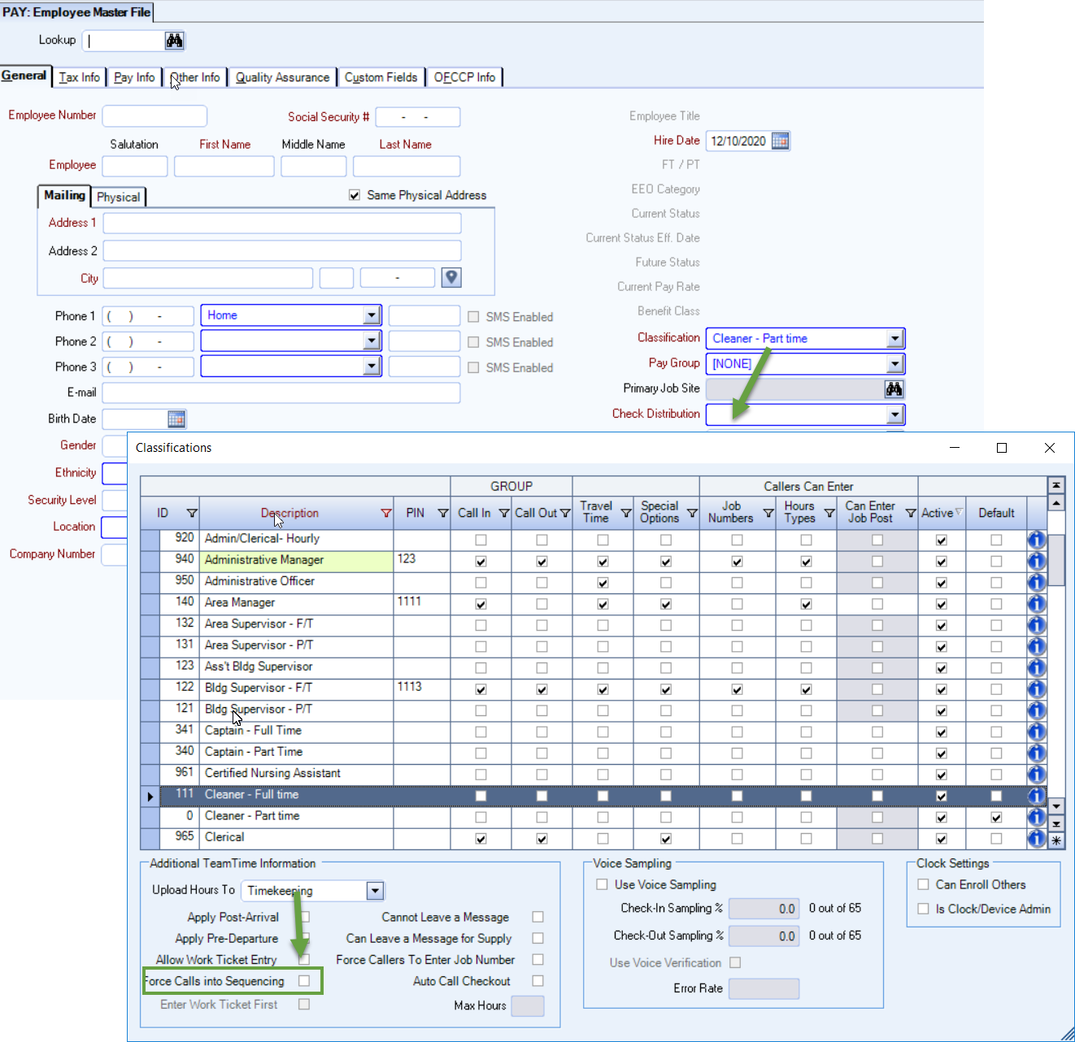Enable Use Voice Sampling
Viewport: 1075px width, 1042px height.
coord(602,884)
